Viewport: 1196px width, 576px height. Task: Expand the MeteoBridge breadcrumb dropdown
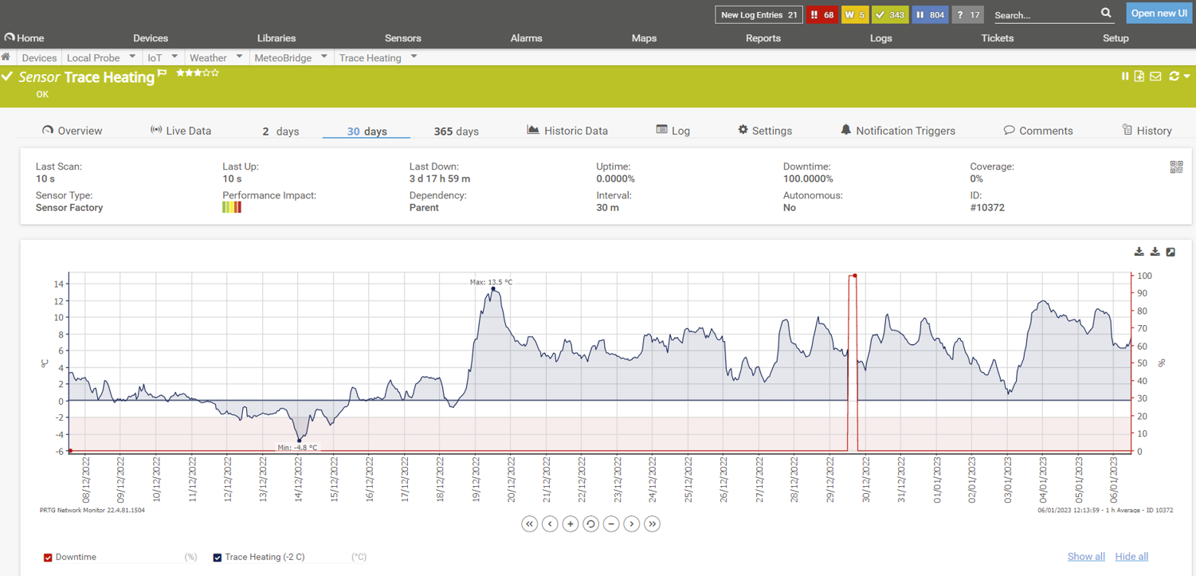coord(324,57)
